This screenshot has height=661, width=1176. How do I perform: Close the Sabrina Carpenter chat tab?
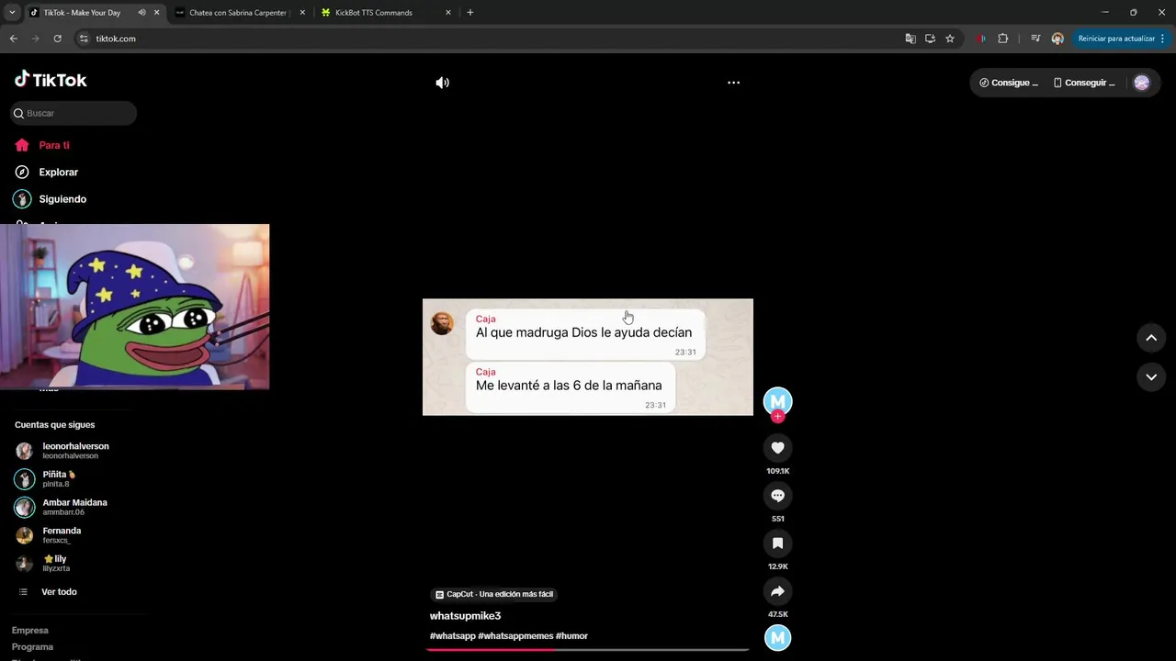tap(302, 13)
